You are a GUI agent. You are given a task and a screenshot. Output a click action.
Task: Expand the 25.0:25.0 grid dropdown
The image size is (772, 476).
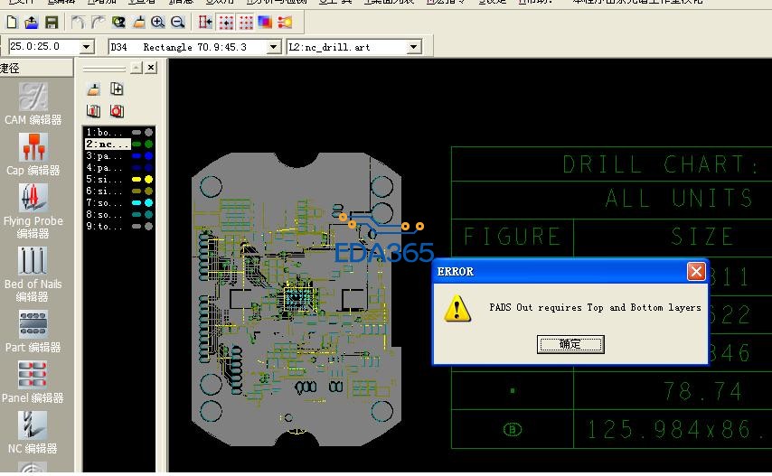[87, 47]
